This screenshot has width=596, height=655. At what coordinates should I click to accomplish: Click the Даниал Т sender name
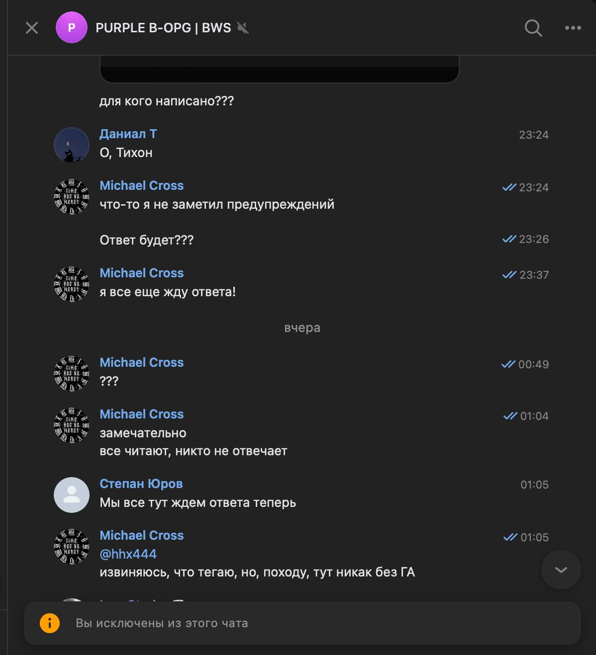pos(128,134)
